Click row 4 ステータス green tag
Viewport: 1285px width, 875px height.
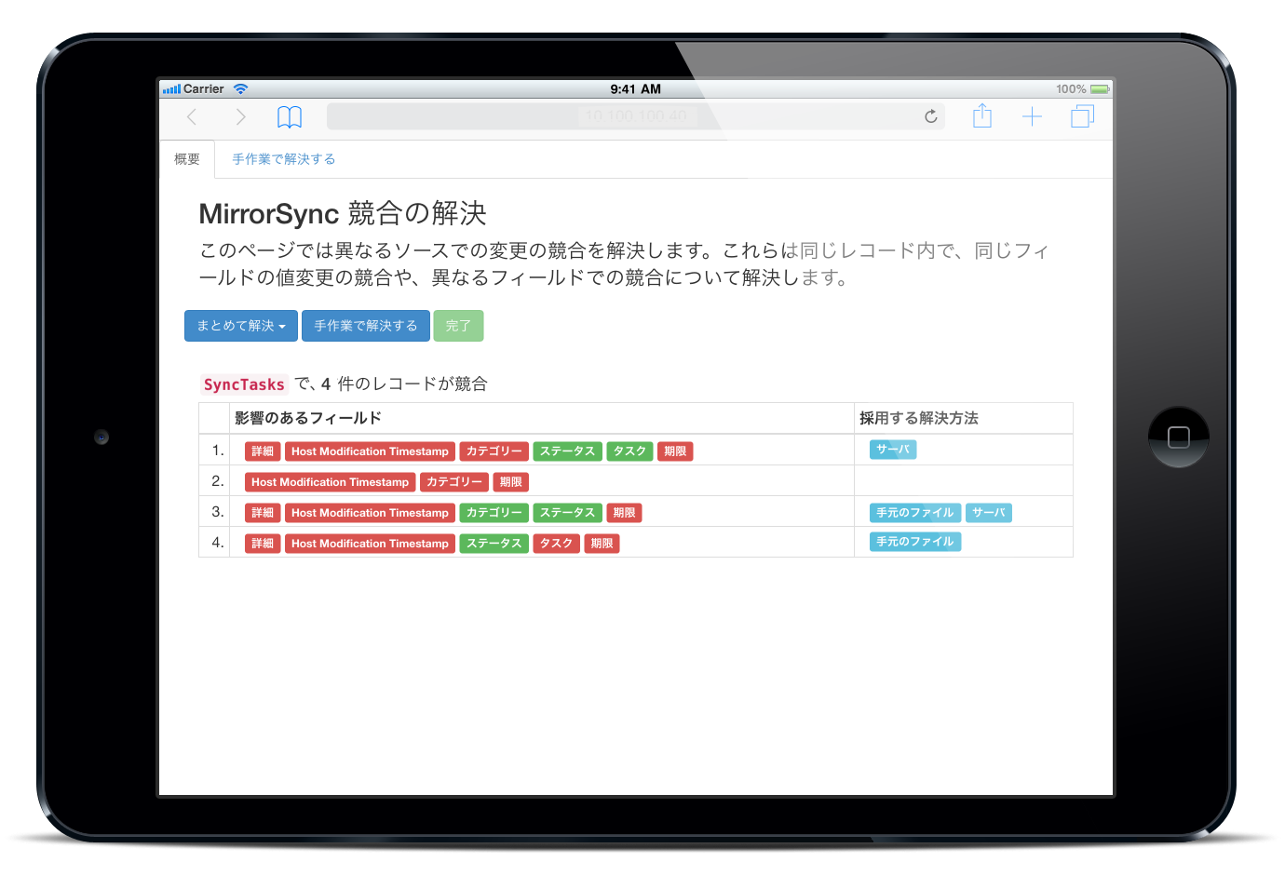tap(494, 544)
